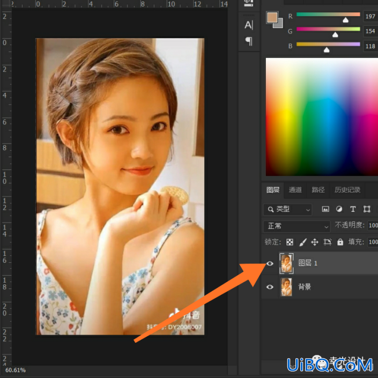Select the 背景 layer name
The image size is (378, 378).
(x=305, y=287)
